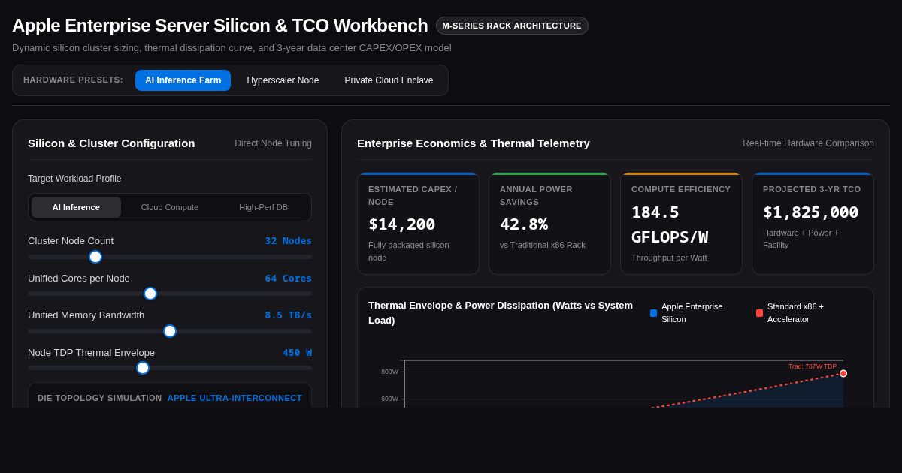Click the "600W" axis label
Screen dimensions: 902x473
389,399
